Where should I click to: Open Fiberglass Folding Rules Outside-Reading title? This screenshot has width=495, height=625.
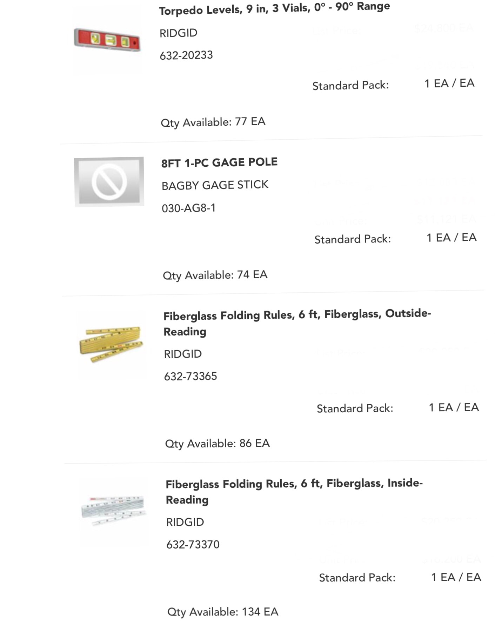[297, 323]
